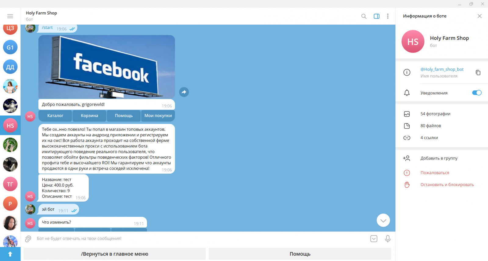Open the chat with the astronaut avatar

10,106
